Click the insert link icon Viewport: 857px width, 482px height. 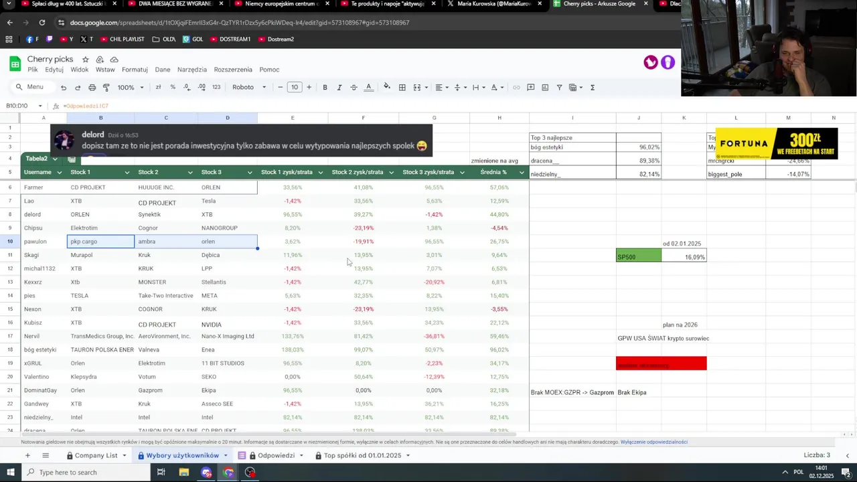(x=516, y=88)
